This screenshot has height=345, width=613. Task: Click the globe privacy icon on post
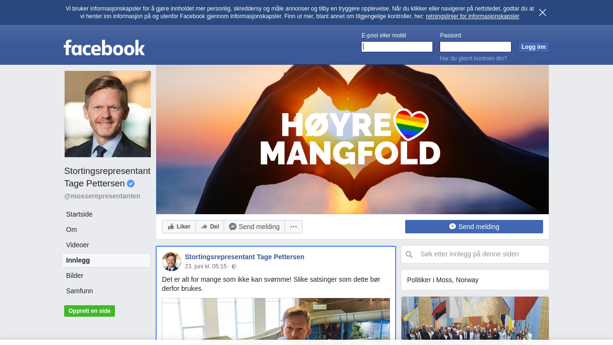[x=234, y=266]
